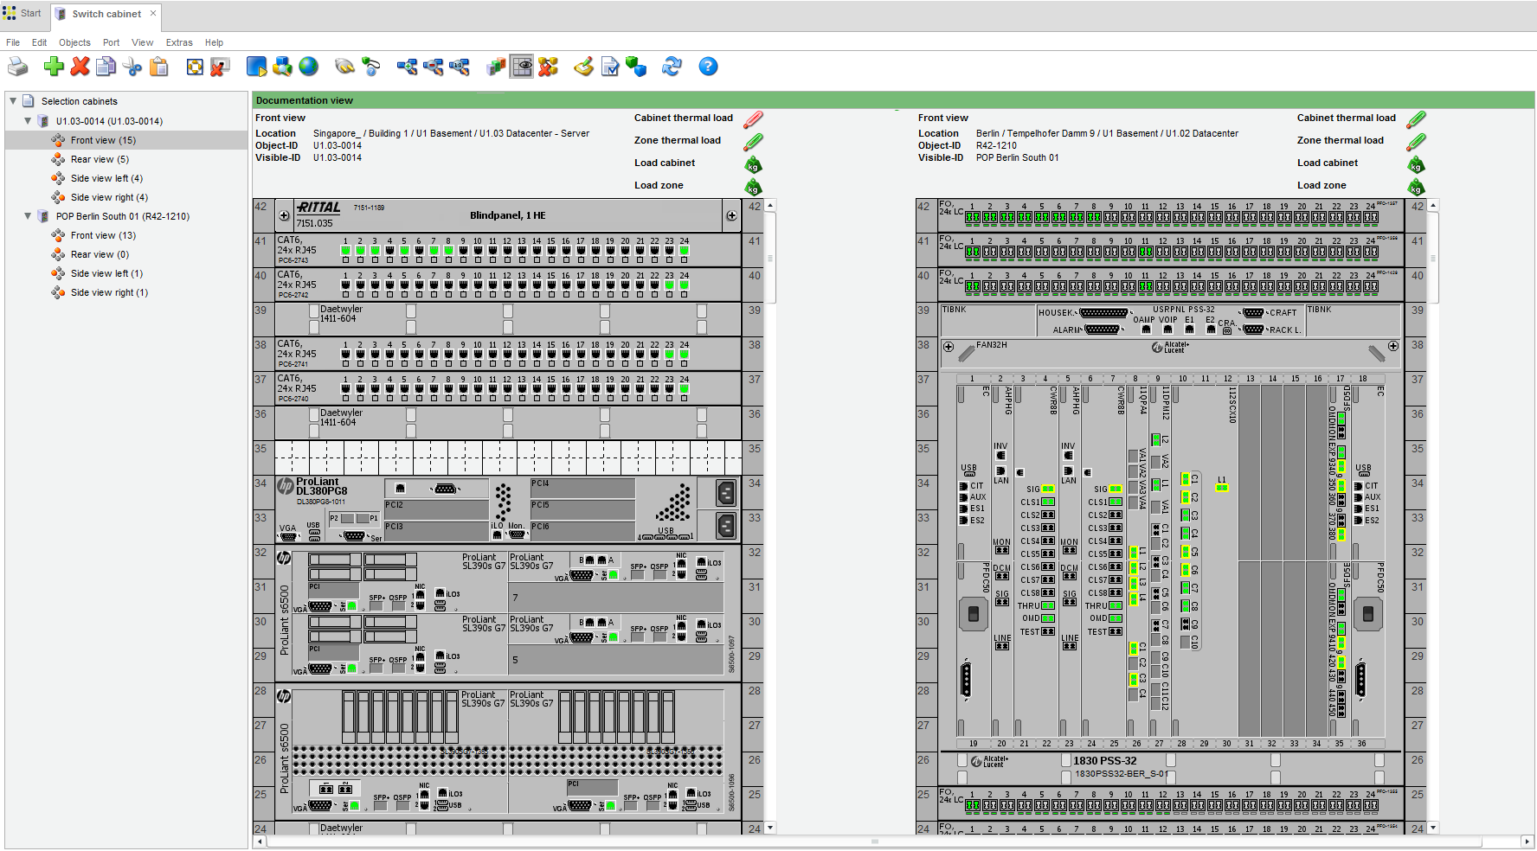Screen dimensions: 1537x851
Task: Click the clipboard paste icon
Action: click(x=159, y=67)
